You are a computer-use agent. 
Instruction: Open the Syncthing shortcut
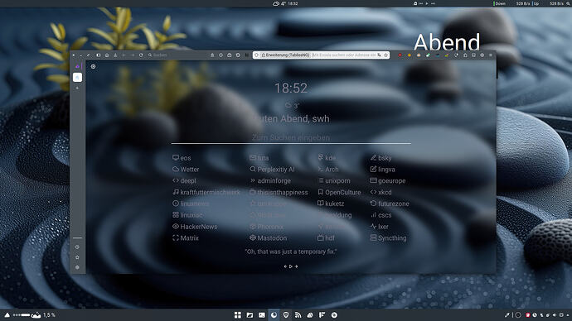(388, 237)
